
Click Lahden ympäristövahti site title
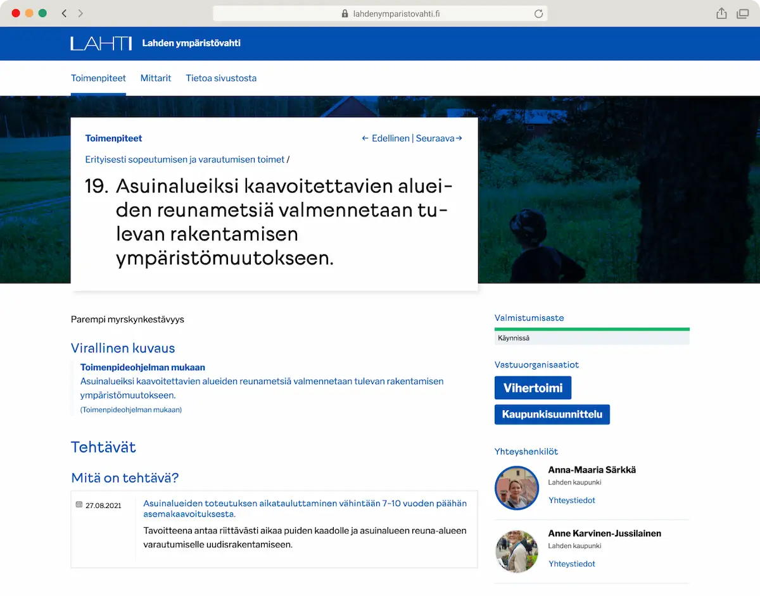coord(191,43)
